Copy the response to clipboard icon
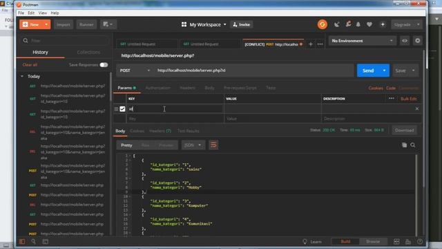Image resolution: width=442 pixels, height=249 pixels. pyautogui.click(x=404, y=145)
